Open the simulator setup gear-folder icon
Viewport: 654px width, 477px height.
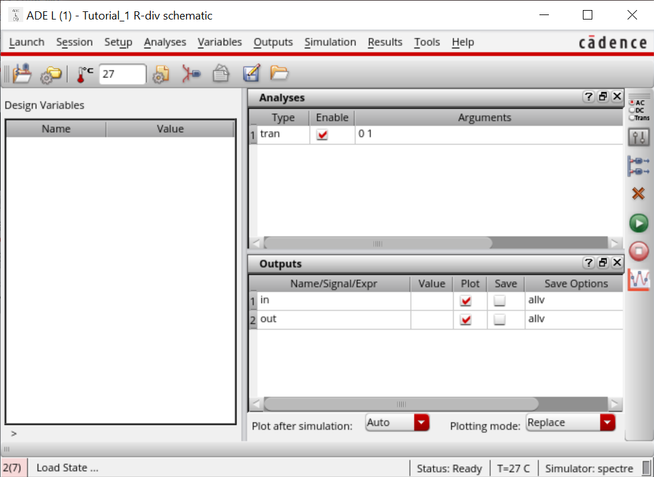coord(51,75)
